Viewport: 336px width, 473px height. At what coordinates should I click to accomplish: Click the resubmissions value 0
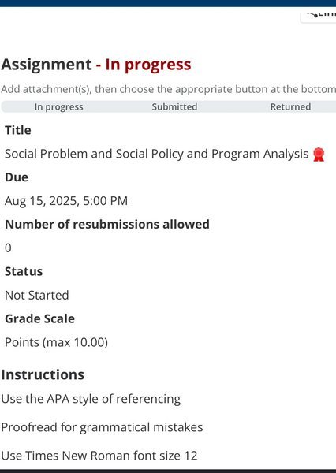coord(8,248)
